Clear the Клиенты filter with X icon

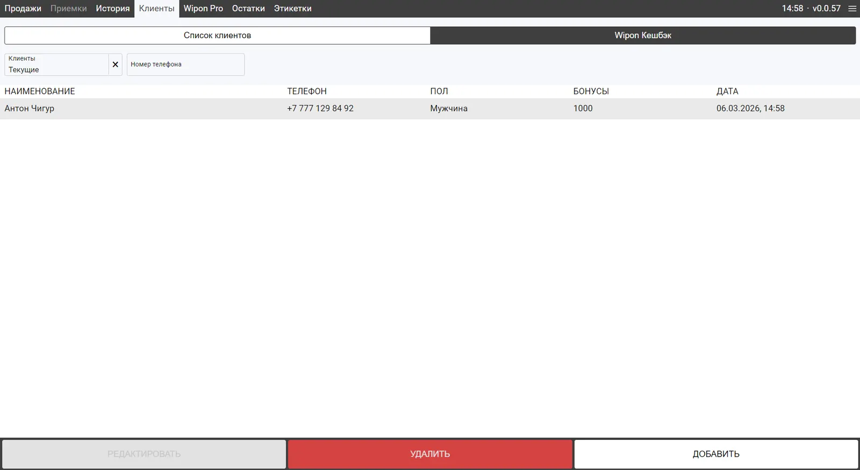tap(115, 65)
